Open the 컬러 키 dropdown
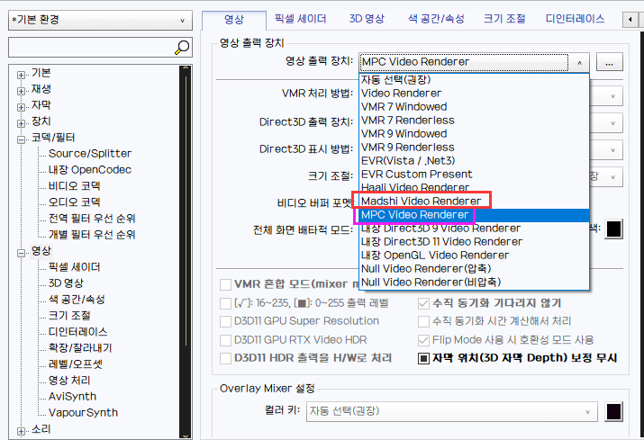This screenshot has width=644, height=440. click(453, 411)
